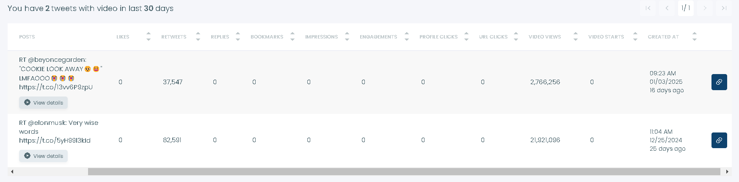Sort table by Replies column
The image size is (739, 182).
[x=237, y=37]
